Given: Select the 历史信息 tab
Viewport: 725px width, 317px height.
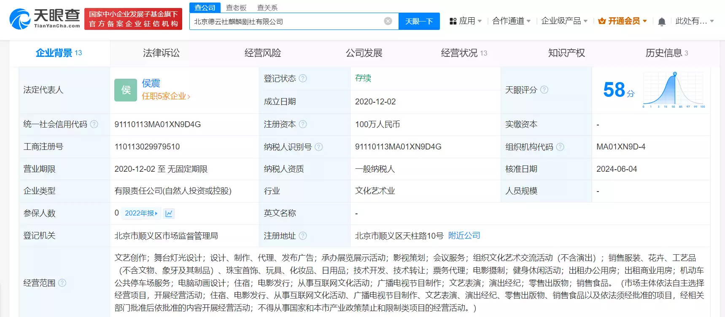Looking at the screenshot, I should (667, 53).
